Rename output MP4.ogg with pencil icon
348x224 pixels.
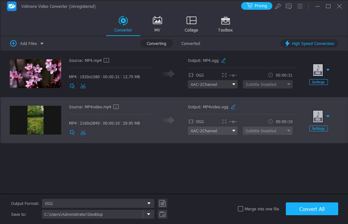pos(224,61)
